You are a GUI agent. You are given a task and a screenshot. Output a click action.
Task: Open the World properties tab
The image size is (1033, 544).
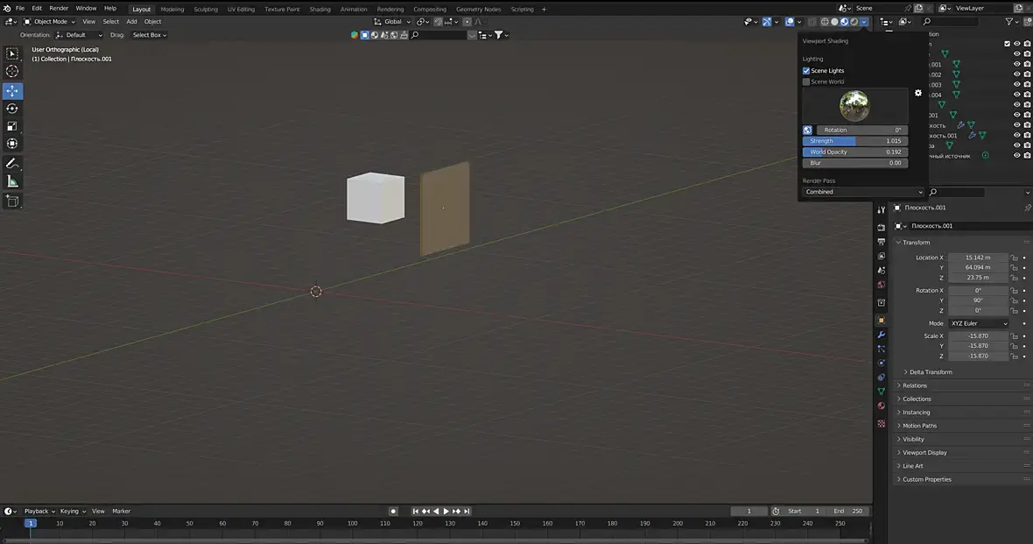pyautogui.click(x=882, y=285)
